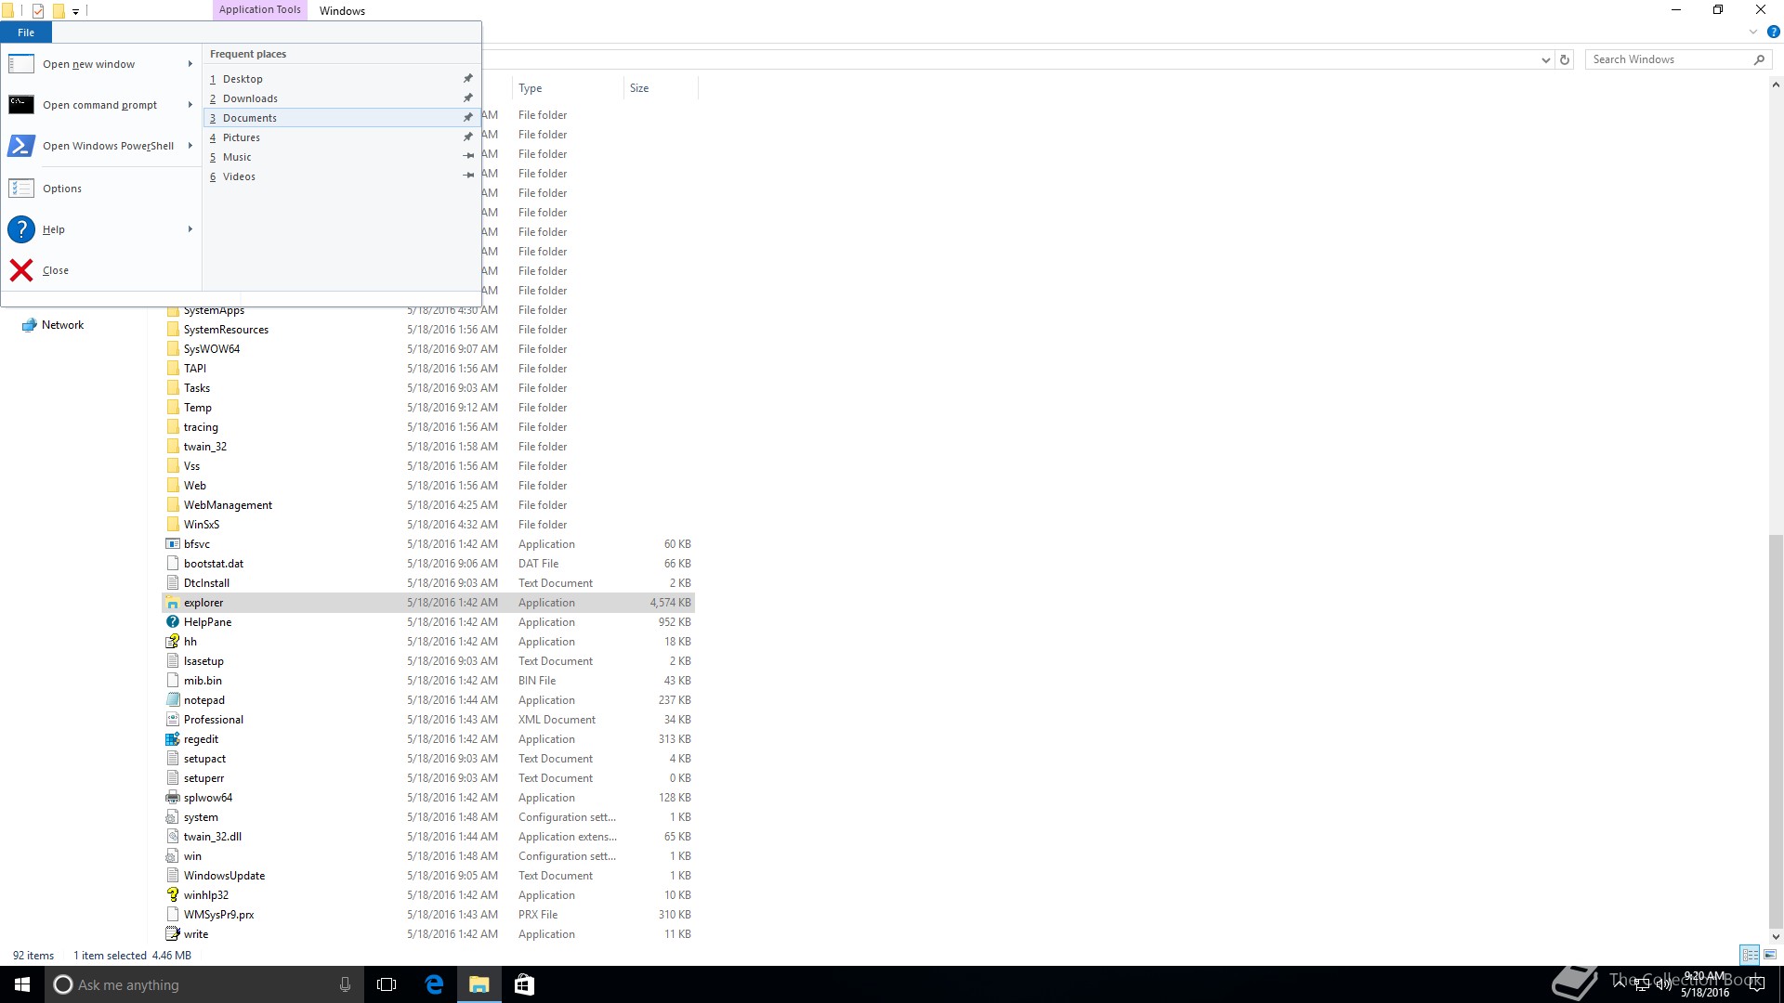The width and height of the screenshot is (1784, 1003).
Task: Expand the Open Windows PowerShell submenu arrow
Action: 190,146
